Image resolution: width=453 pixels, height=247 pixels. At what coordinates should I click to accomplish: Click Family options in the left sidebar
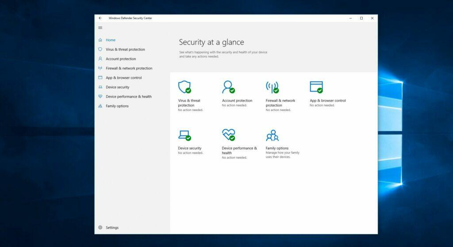pos(117,106)
